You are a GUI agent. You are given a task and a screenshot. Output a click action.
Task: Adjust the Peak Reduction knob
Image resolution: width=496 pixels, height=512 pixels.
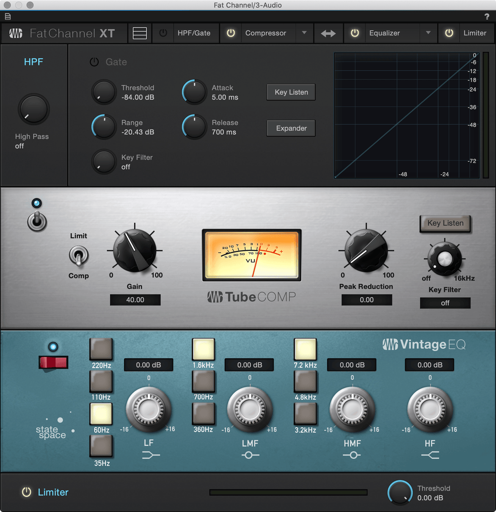366,251
